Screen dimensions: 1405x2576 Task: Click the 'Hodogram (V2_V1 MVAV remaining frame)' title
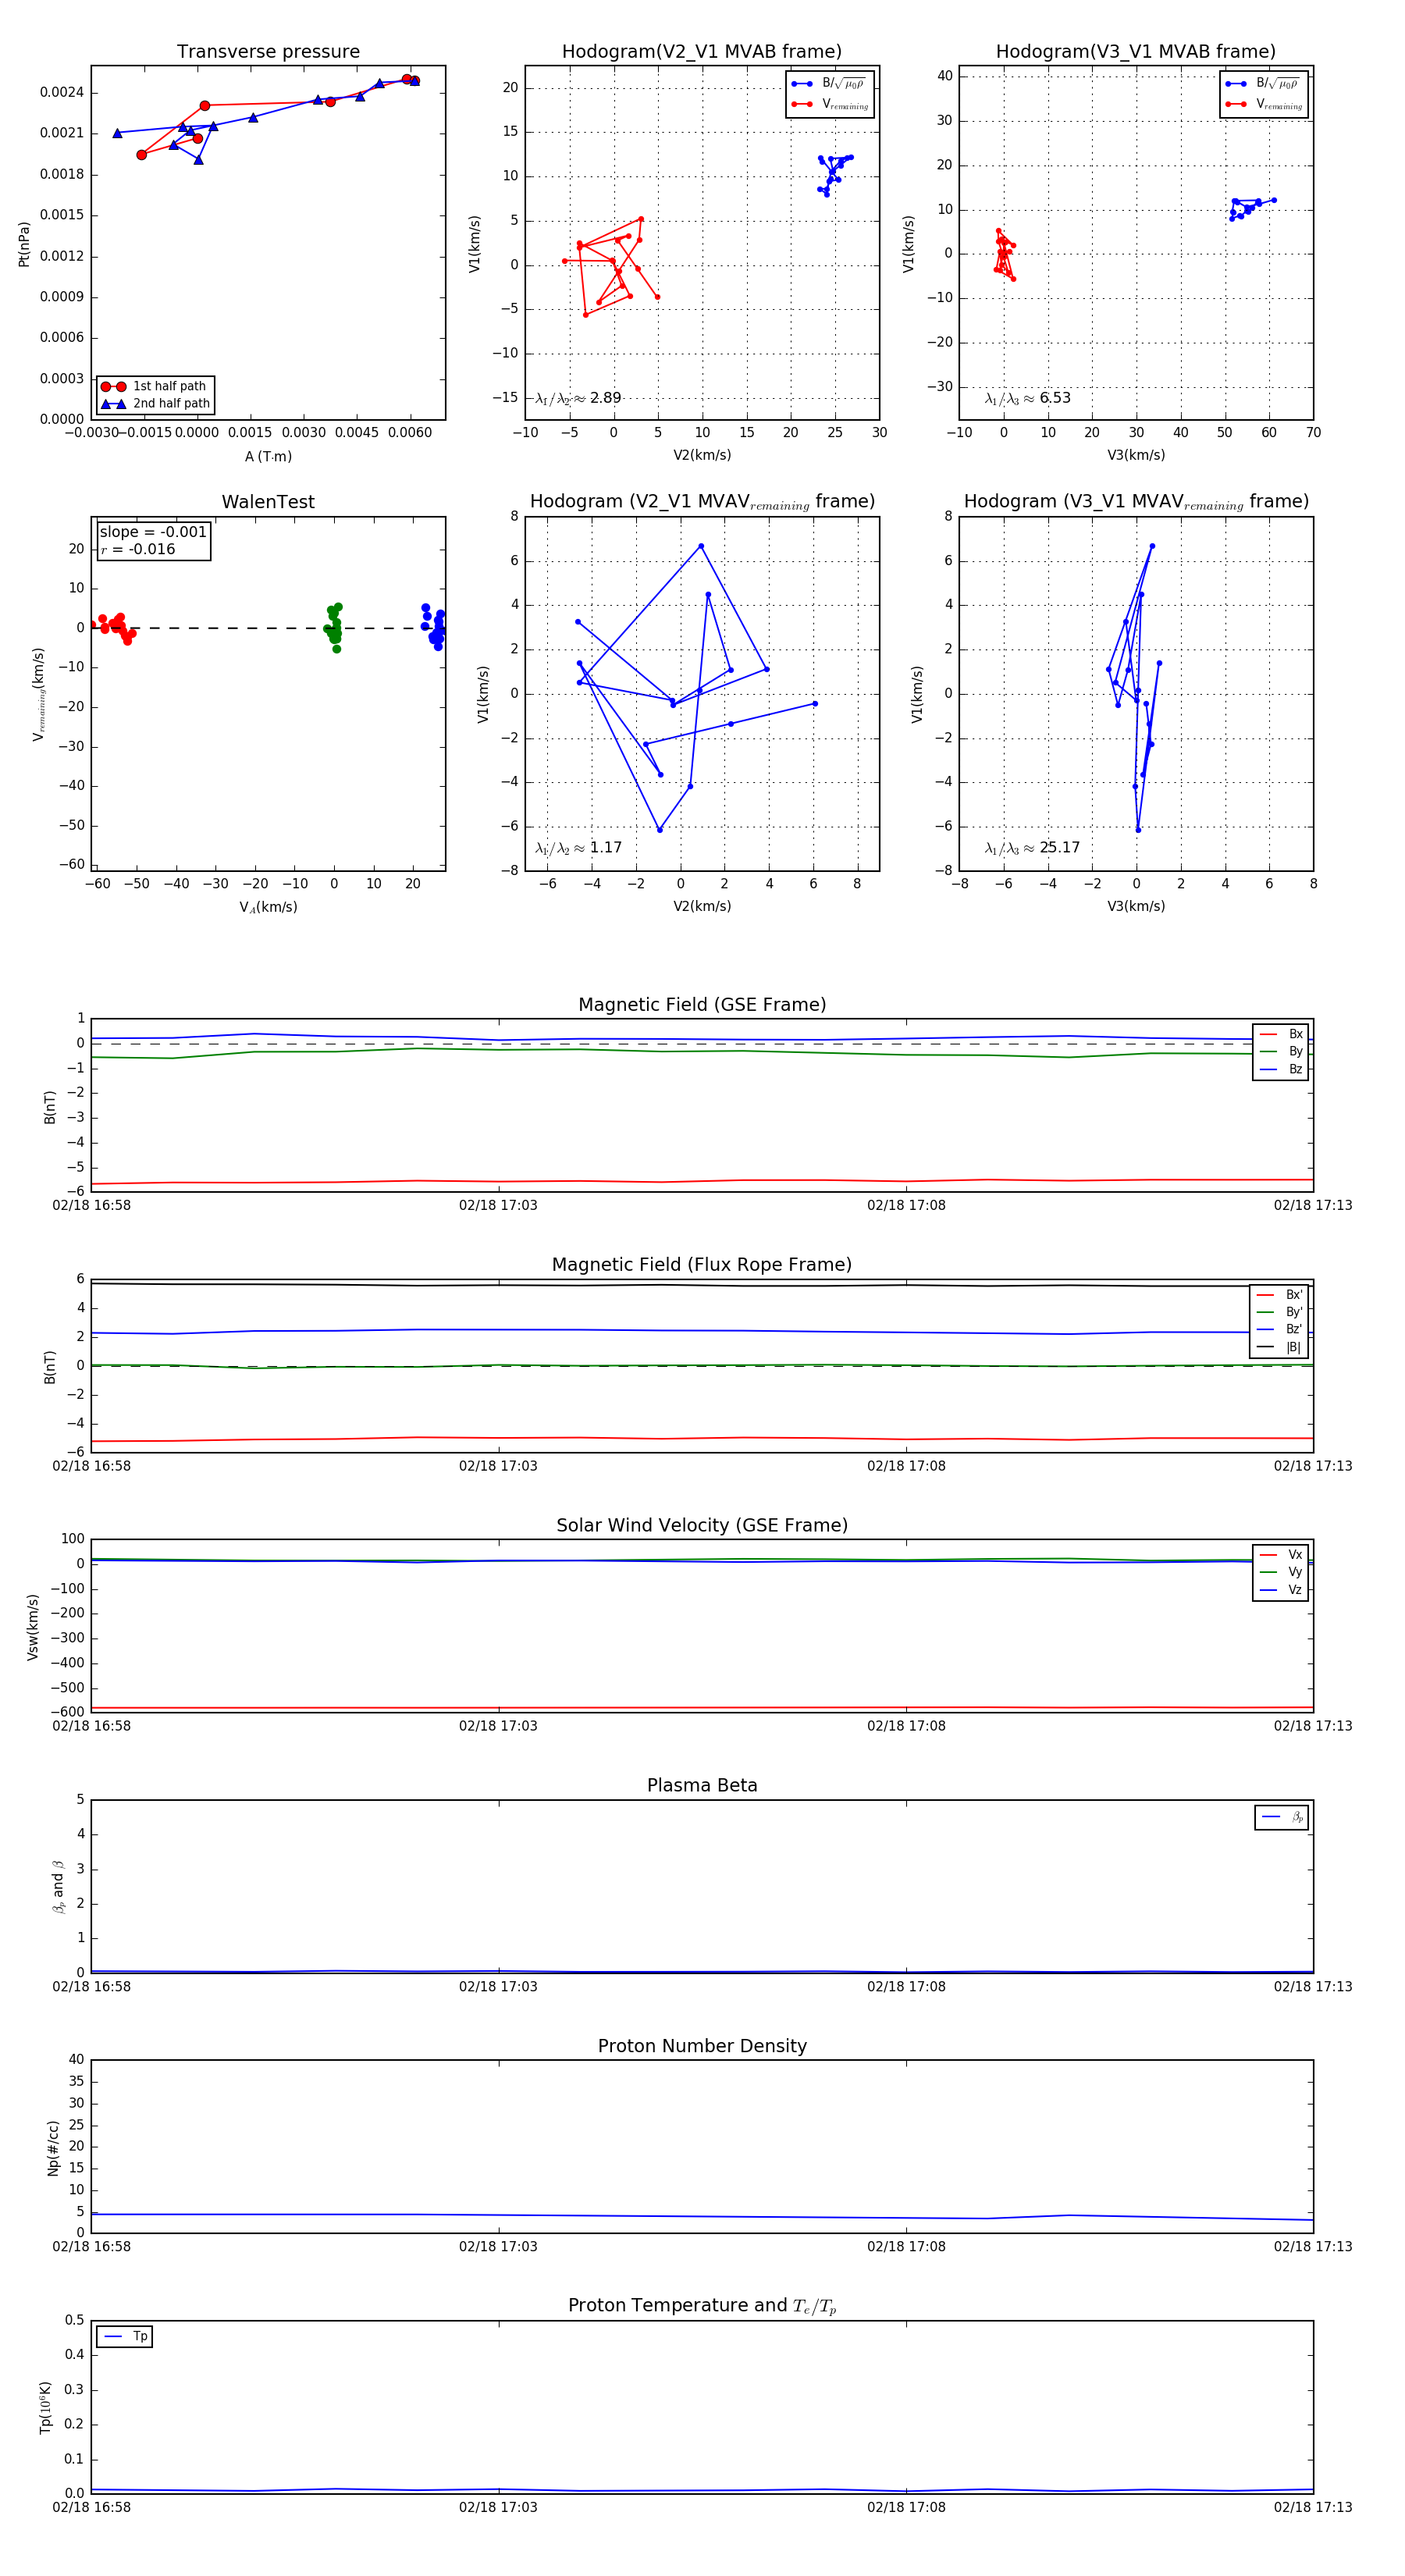(x=702, y=502)
